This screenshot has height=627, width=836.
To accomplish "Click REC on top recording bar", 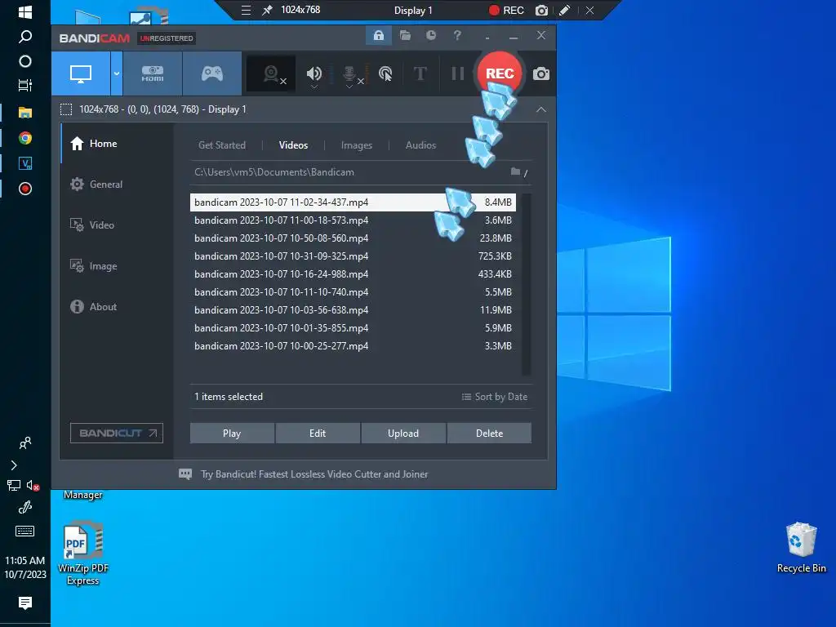I will [506, 10].
